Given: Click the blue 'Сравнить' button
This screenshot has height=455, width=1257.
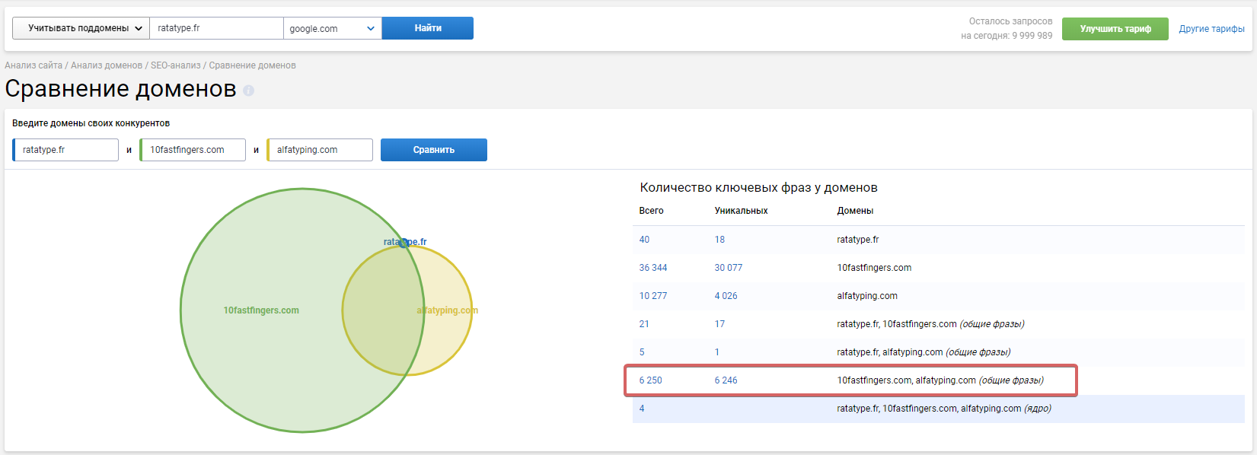Looking at the screenshot, I should tap(433, 150).
